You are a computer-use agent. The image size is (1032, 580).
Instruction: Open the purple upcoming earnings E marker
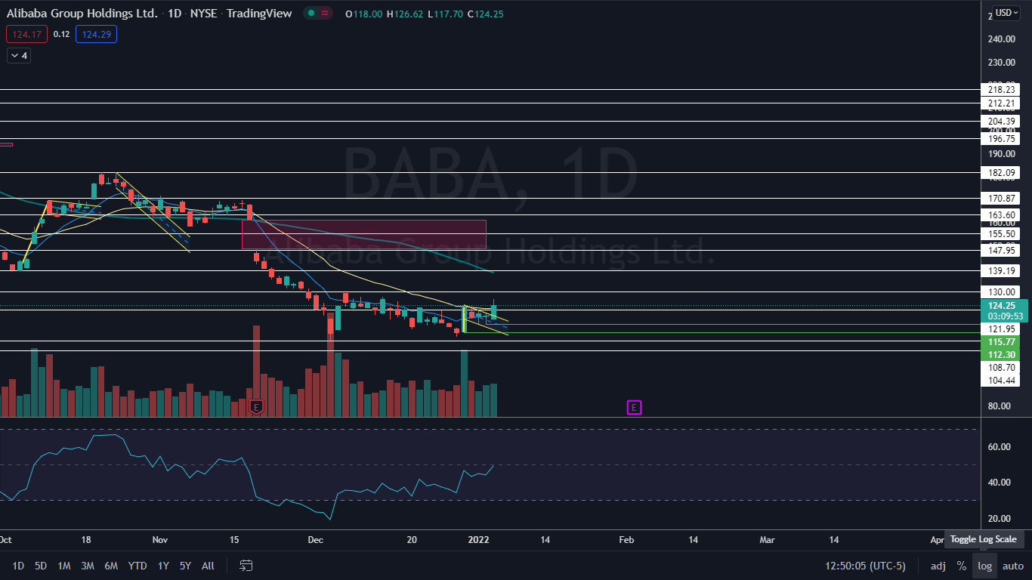point(633,408)
